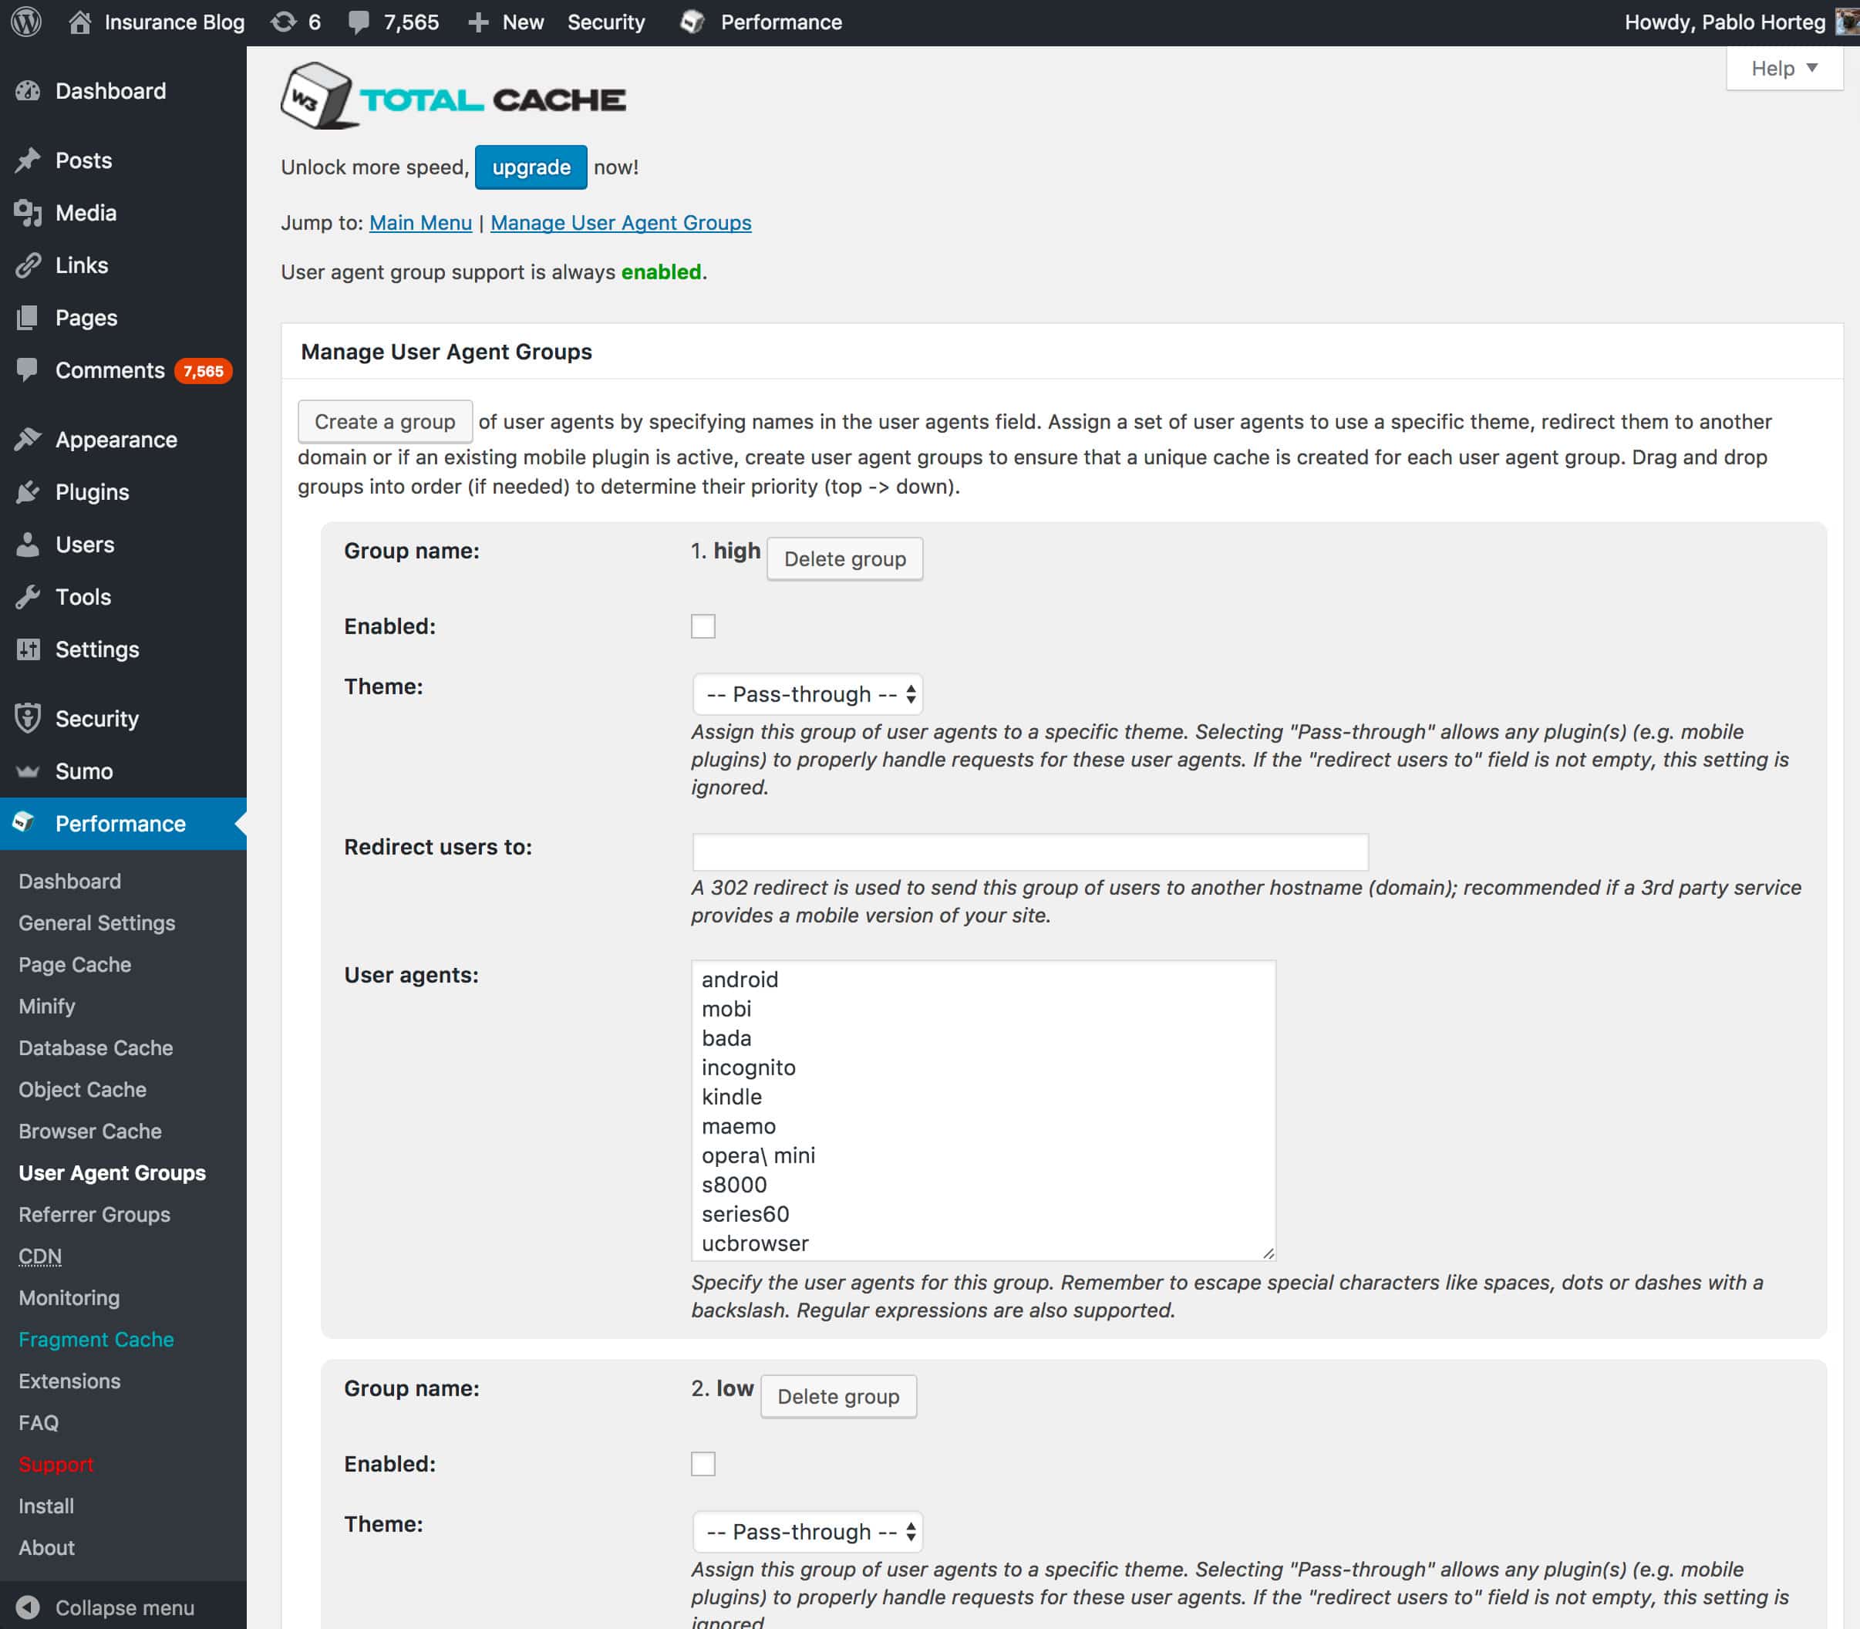Click Insurance Blog site name in admin bar
1860x1629 pixels.
(x=174, y=22)
